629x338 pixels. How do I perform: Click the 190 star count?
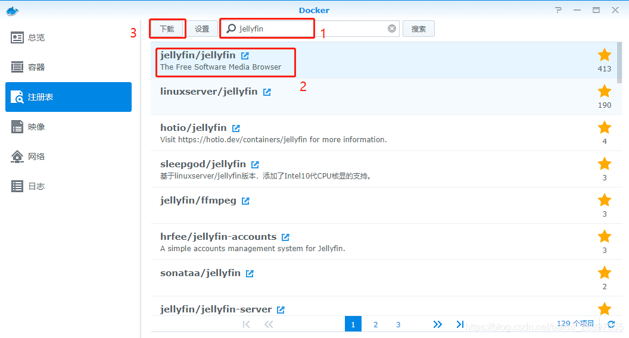(x=605, y=105)
